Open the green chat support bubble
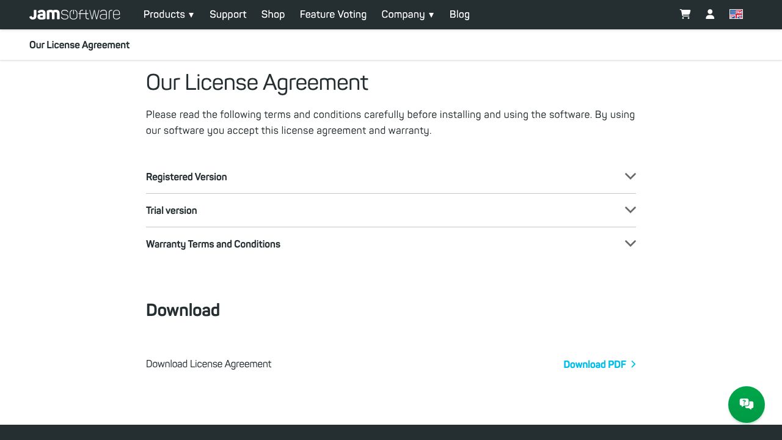 coord(747,405)
